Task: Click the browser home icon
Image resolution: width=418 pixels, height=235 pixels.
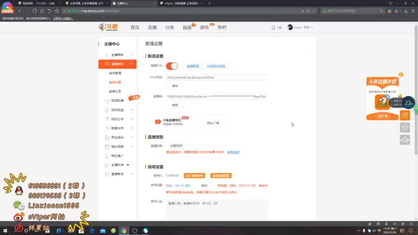Action: (x=42, y=11)
